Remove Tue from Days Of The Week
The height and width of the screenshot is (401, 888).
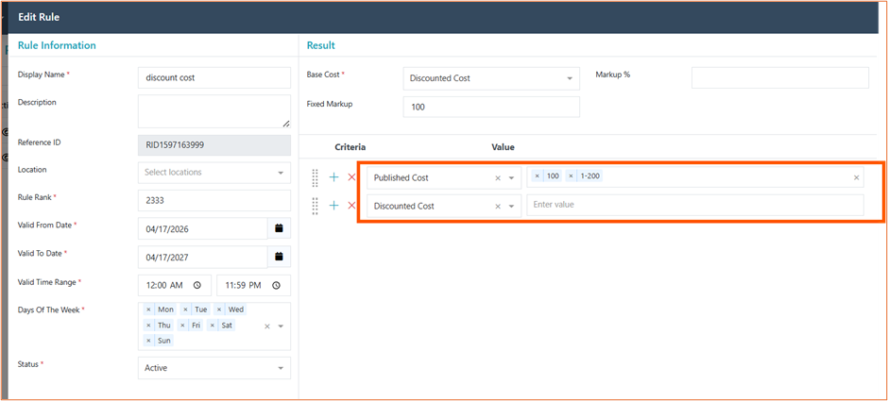[x=185, y=309]
